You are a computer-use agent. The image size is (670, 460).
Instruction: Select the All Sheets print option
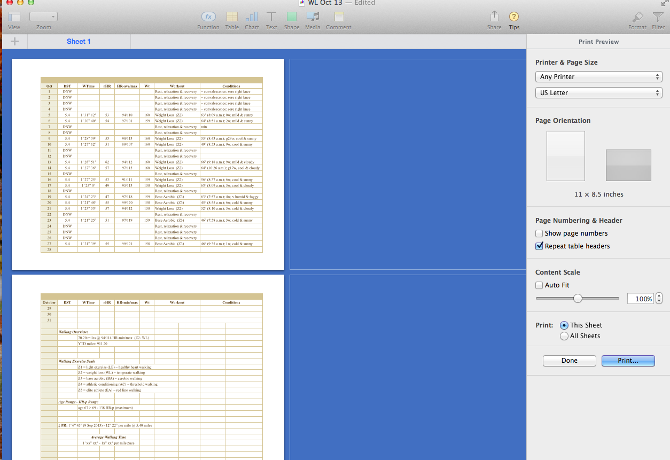(564, 336)
